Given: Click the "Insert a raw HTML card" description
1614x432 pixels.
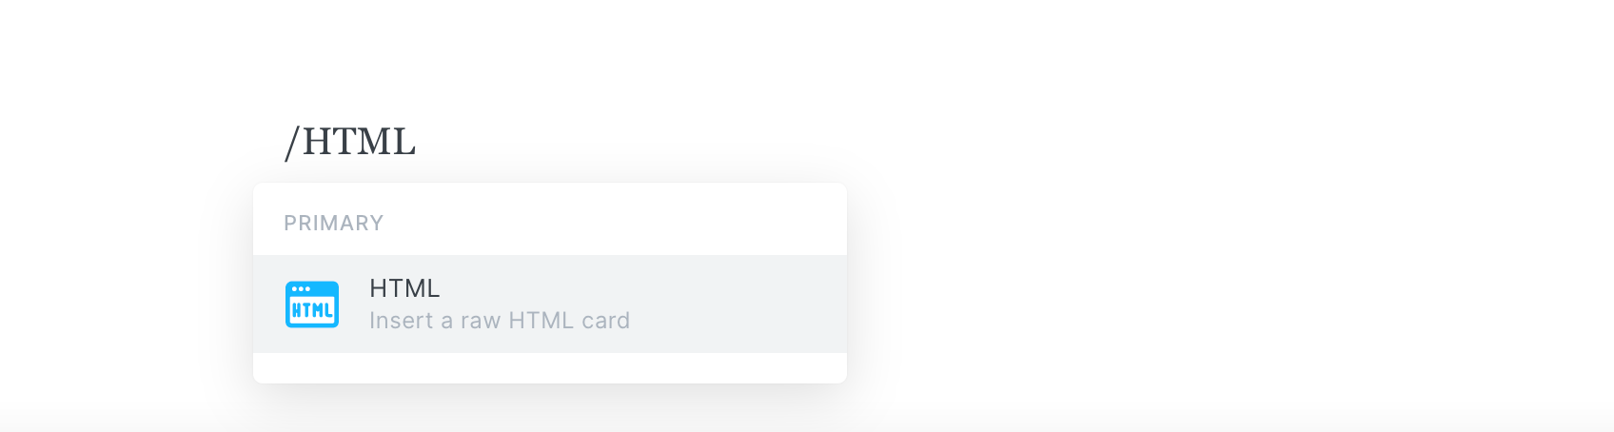Looking at the screenshot, I should click(x=500, y=321).
